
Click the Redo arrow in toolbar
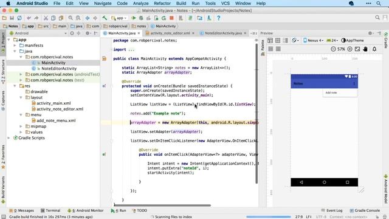click(x=36, y=18)
